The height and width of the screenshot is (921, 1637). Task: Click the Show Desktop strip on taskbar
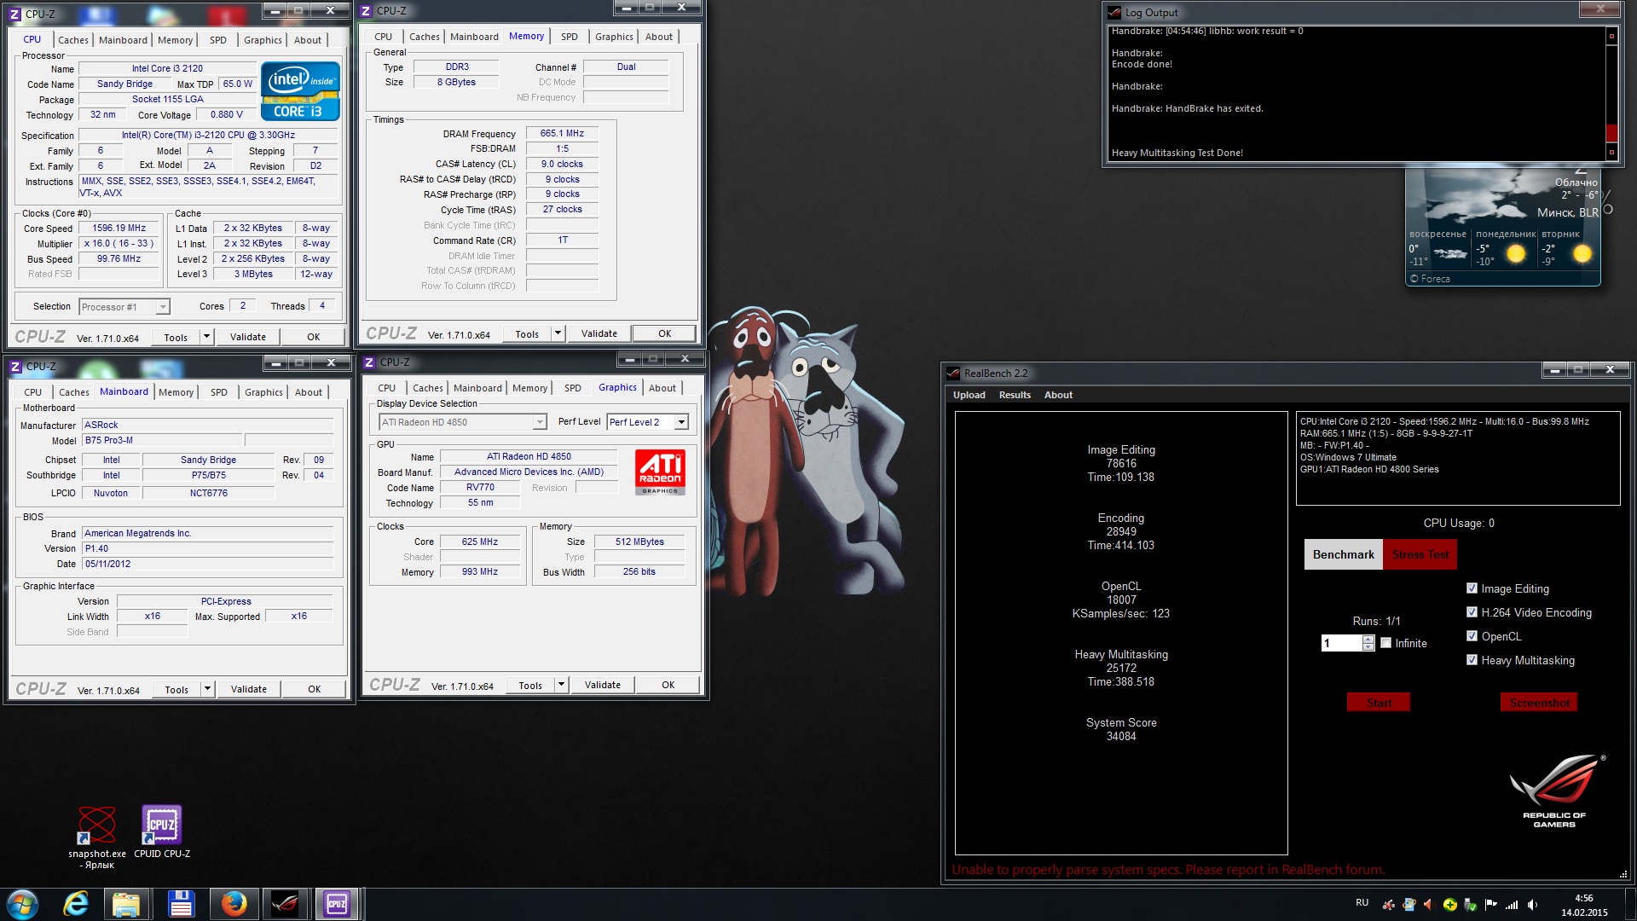1631,904
